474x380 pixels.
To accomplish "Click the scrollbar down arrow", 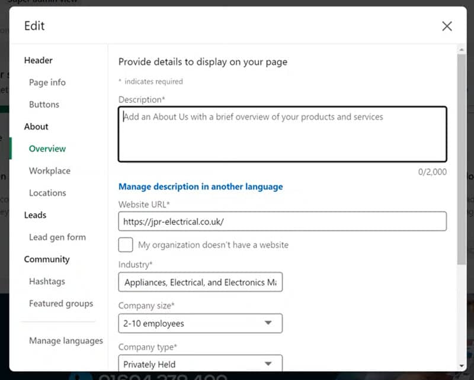I will 462,366.
